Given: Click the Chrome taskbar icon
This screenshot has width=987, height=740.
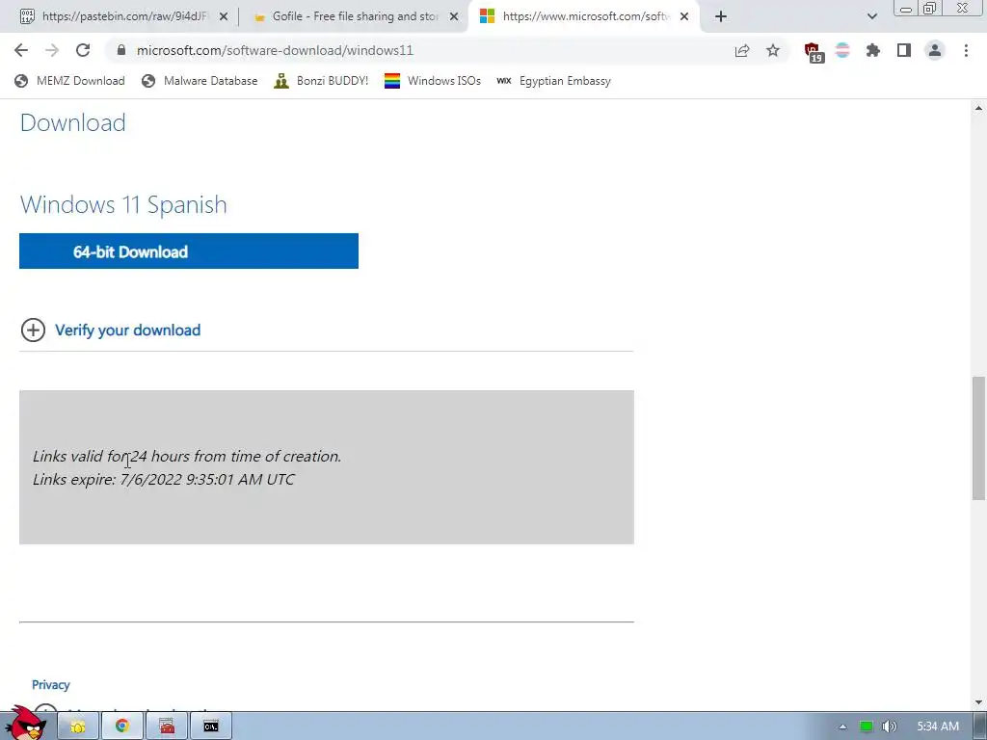Looking at the screenshot, I should click(122, 727).
